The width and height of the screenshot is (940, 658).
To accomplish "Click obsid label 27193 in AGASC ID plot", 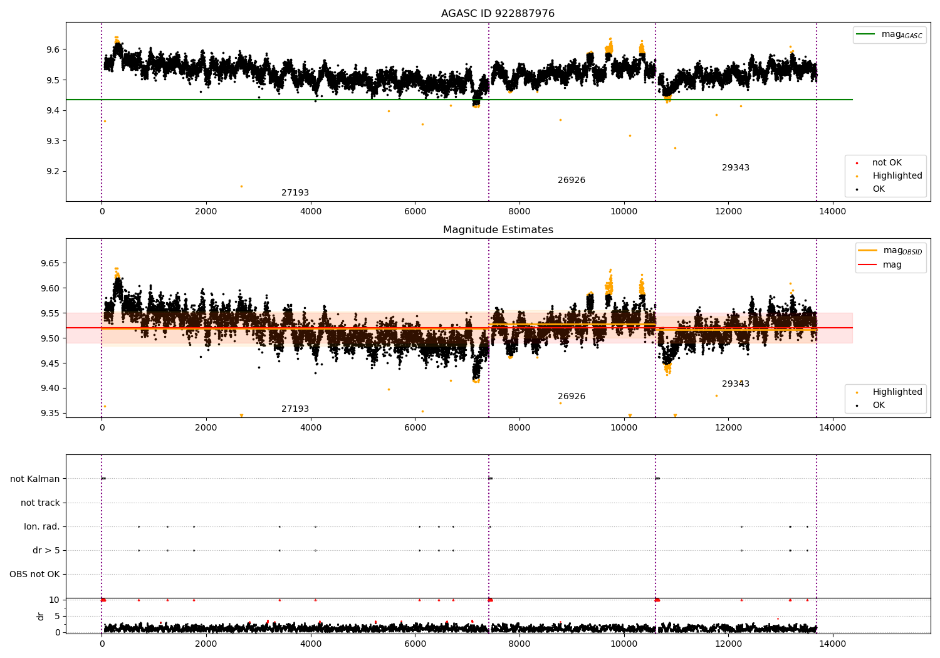I will (x=295, y=193).
